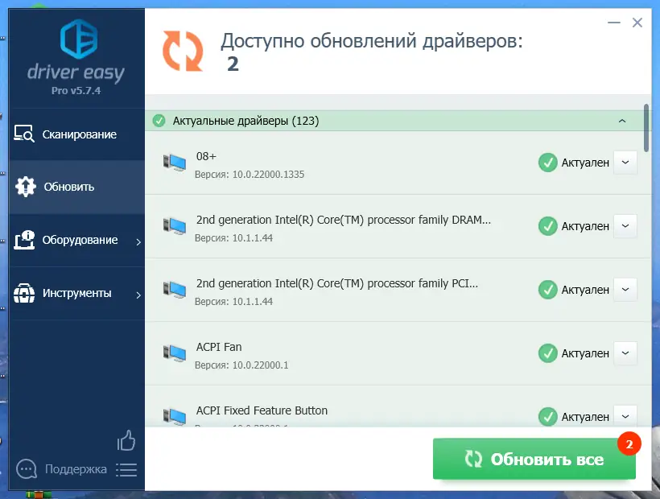
Task: Open the Сканирование scan icon
Action: tap(24, 134)
